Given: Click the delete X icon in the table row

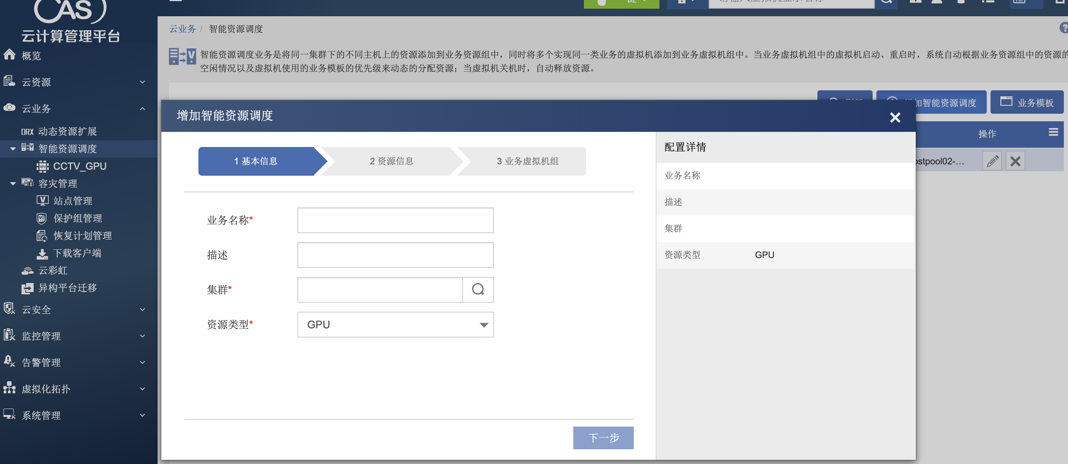Looking at the screenshot, I should click(1015, 161).
